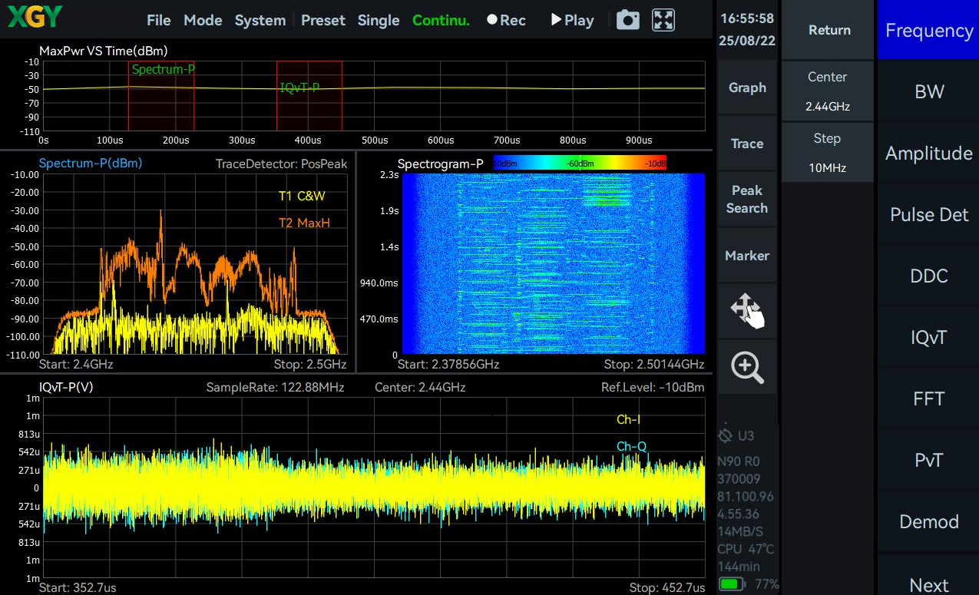Click the IQvT Center: 2.44GHz label
Image resolution: width=979 pixels, height=595 pixels.
420,387
